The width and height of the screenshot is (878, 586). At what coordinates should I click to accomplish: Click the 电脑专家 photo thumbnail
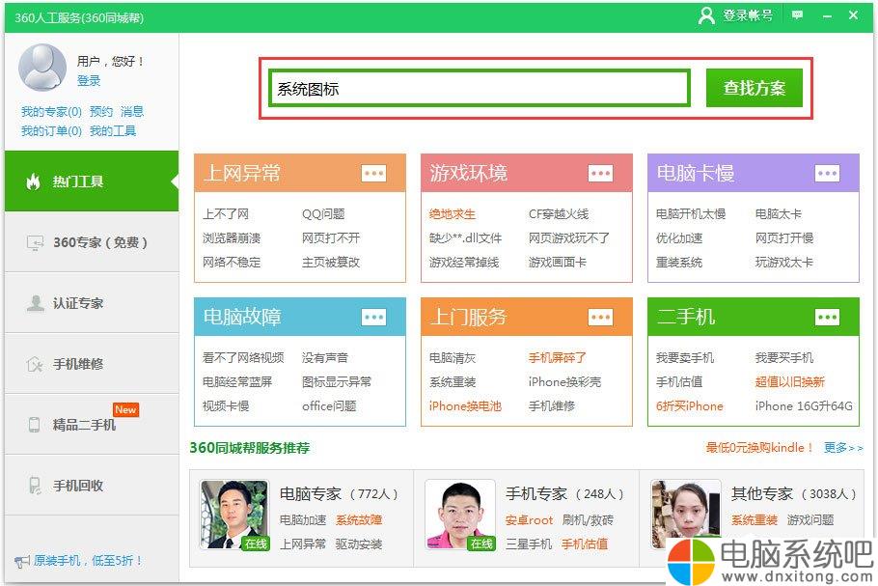point(234,515)
